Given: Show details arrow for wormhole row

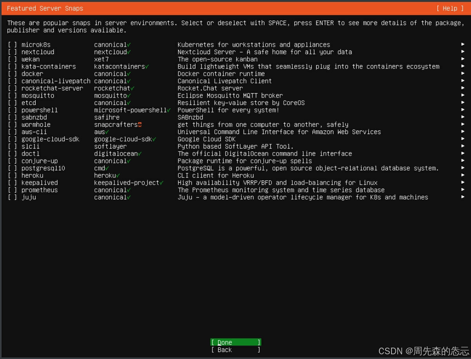Looking at the screenshot, I should 463,125.
